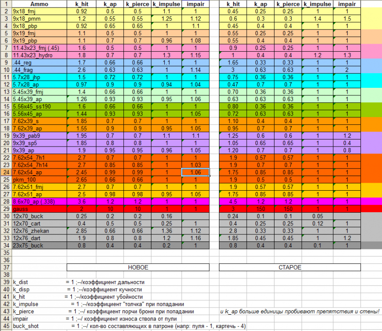Screen dimensions: 382x331
Task: Click the 5.45x39_ap cell
Action: pyautogui.click(x=39, y=99)
